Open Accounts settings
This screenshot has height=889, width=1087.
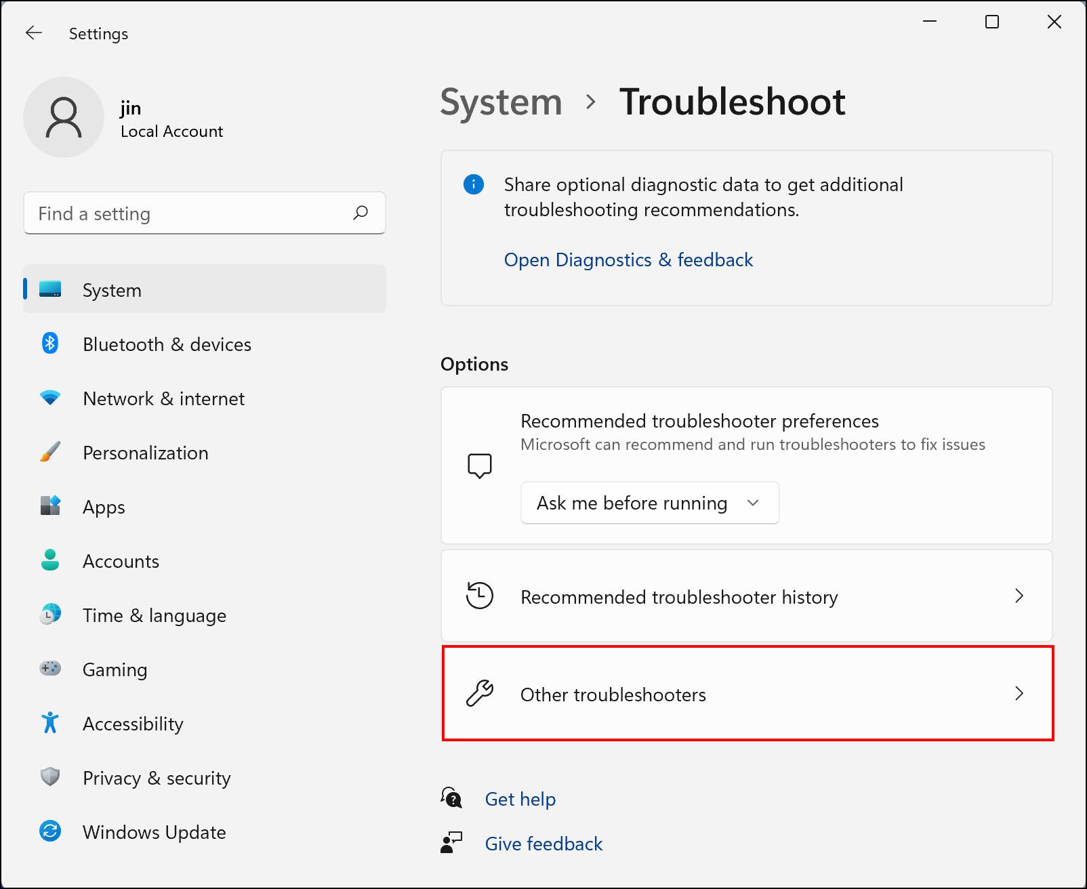[x=121, y=561]
